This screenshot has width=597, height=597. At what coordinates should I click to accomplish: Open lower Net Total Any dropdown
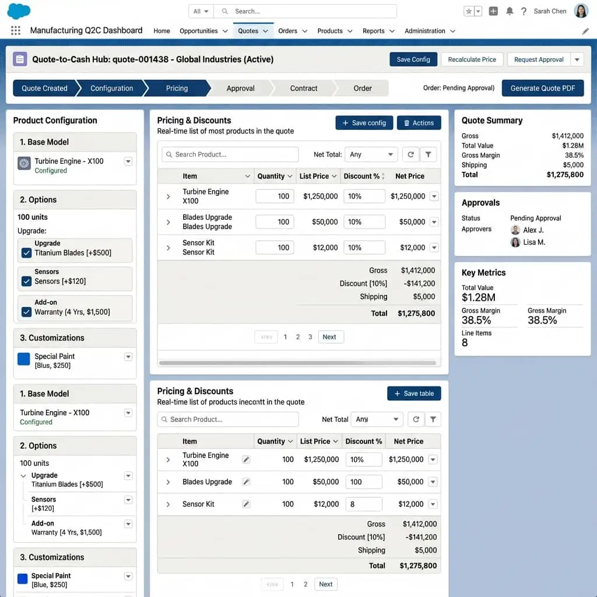(377, 419)
